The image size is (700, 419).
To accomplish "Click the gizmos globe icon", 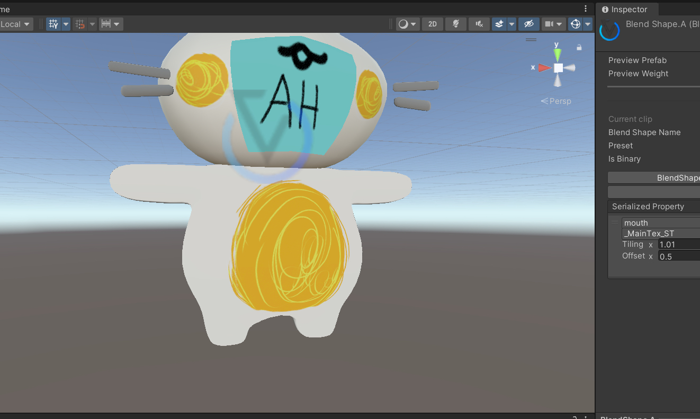I will pos(575,24).
